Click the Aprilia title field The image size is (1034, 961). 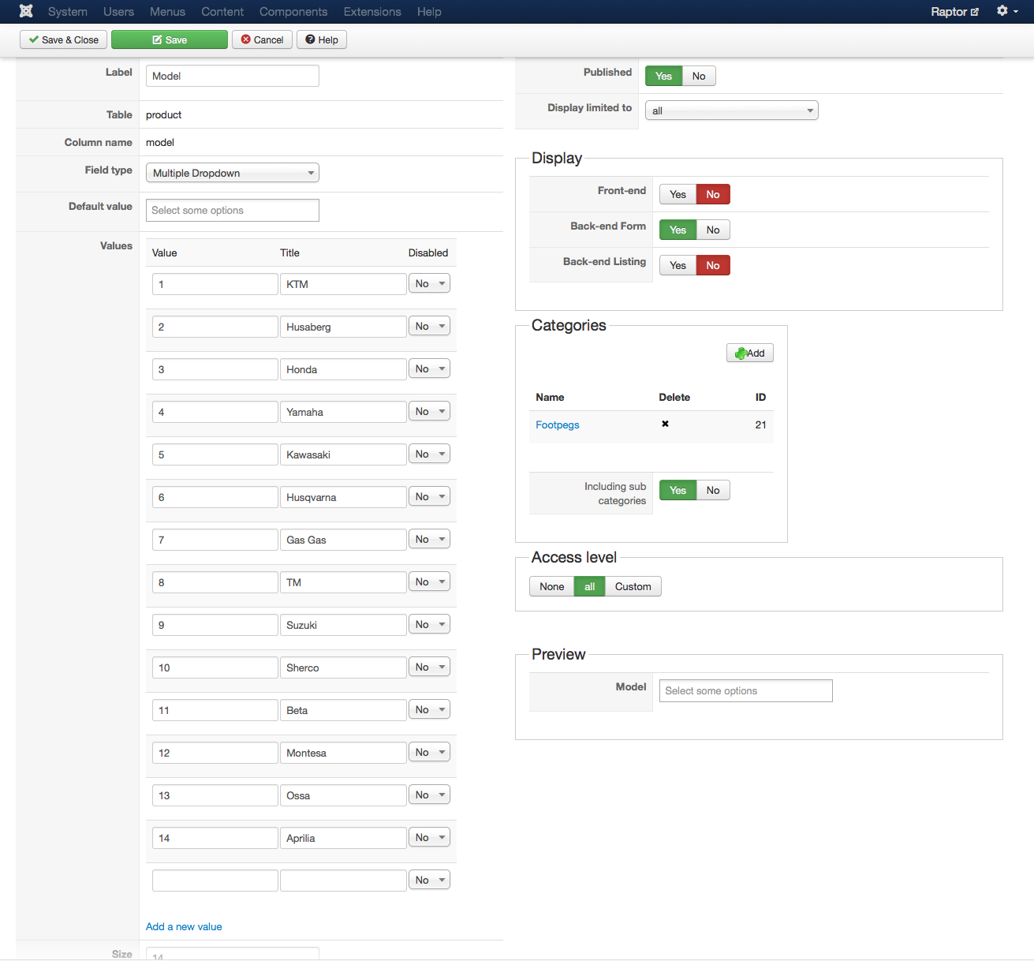coord(343,838)
